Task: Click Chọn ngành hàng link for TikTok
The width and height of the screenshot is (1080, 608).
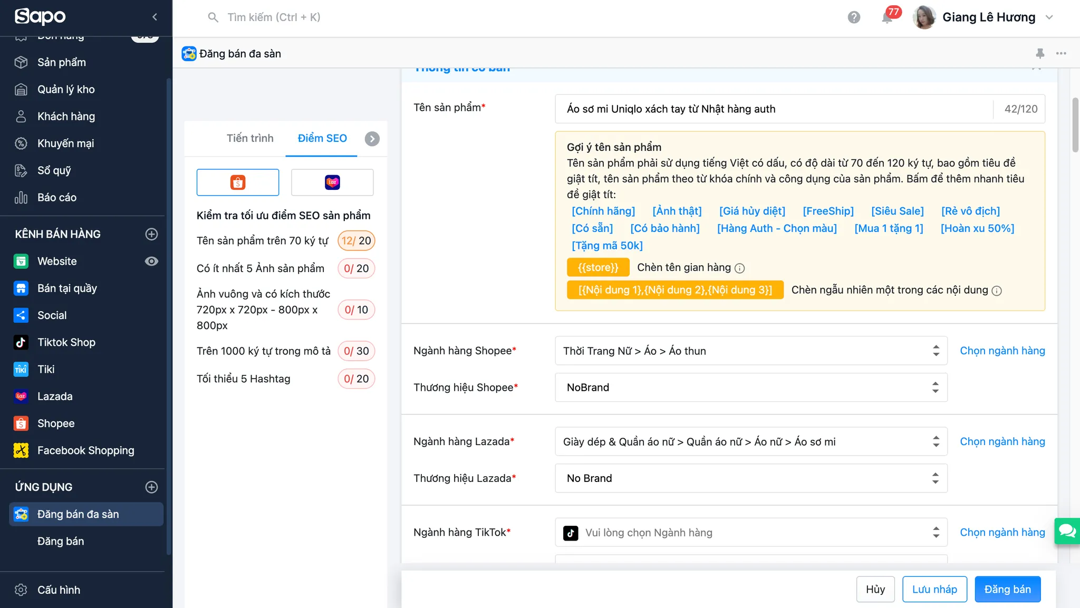Action: (1002, 532)
